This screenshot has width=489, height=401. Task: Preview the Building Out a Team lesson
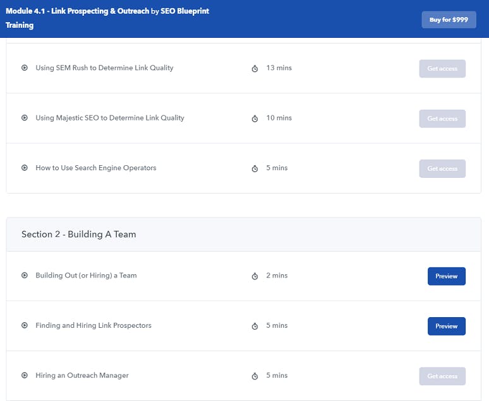[x=446, y=276]
